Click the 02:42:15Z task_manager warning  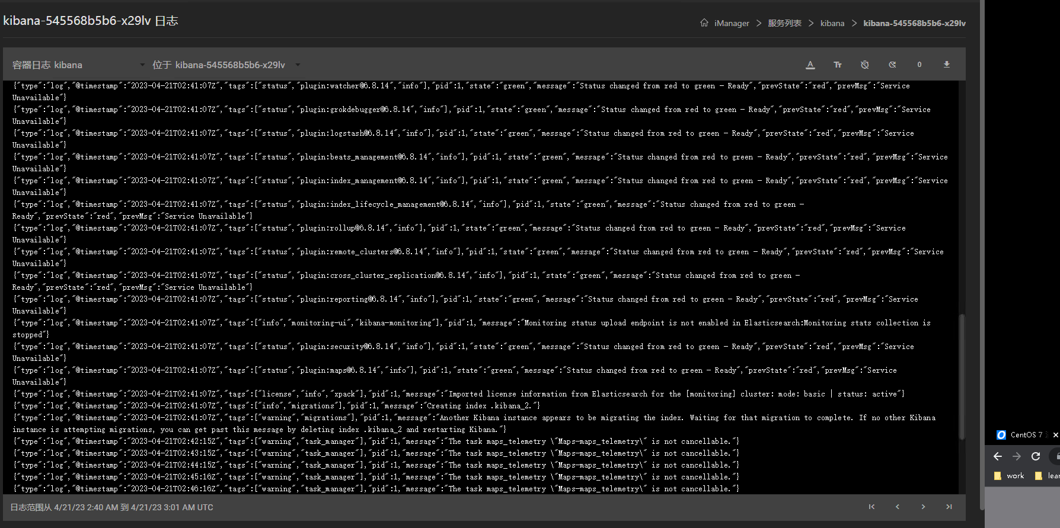click(376, 441)
